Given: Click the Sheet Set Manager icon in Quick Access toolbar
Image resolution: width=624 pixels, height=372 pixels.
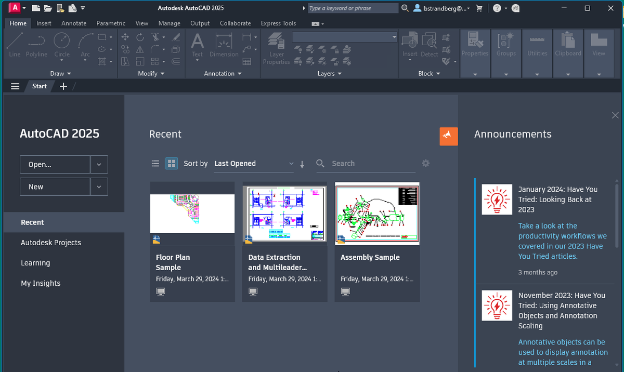Looking at the screenshot, I should [72, 8].
